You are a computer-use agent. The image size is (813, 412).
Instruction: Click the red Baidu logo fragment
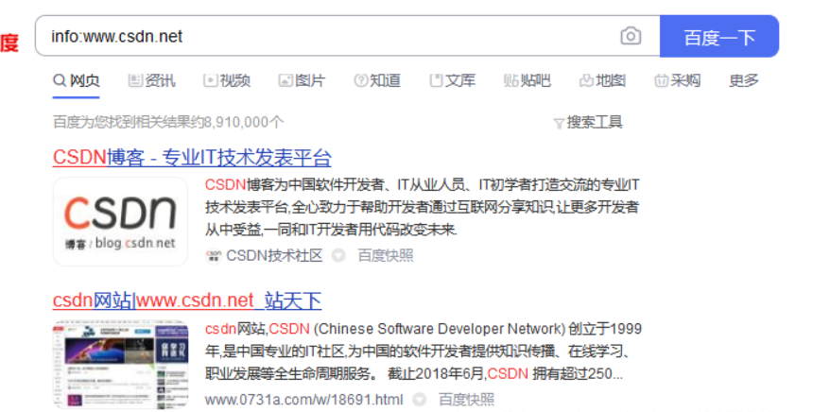[x=9, y=43]
